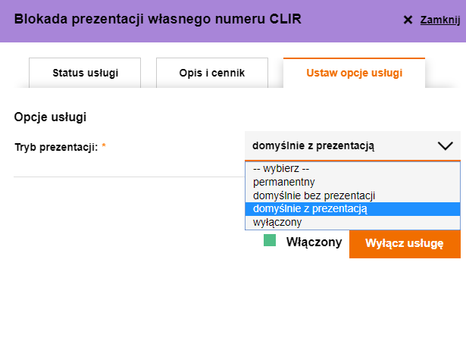Click the Tryb prezentacji field label
The height and width of the screenshot is (350, 466).
[56, 147]
